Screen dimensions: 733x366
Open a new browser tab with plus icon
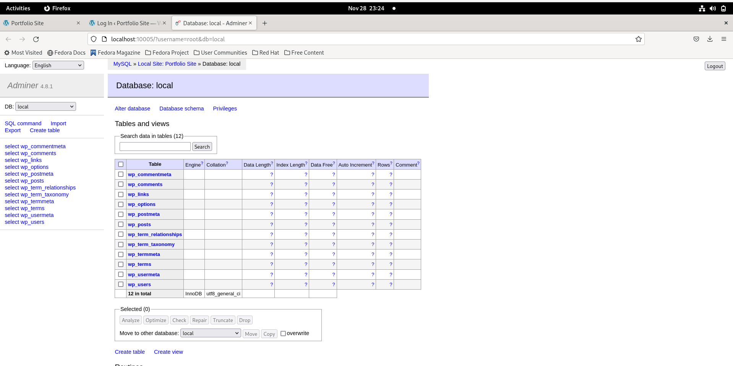click(264, 23)
